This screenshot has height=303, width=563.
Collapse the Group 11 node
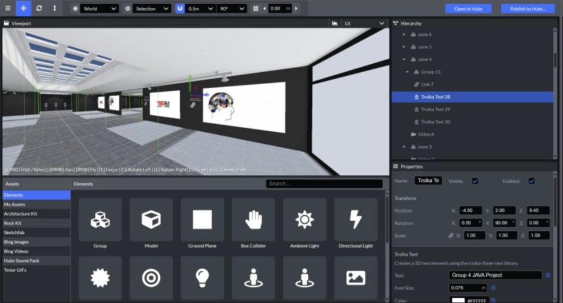coord(407,72)
